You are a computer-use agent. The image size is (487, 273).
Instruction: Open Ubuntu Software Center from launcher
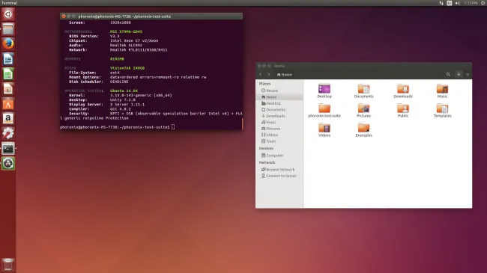(x=8, y=104)
